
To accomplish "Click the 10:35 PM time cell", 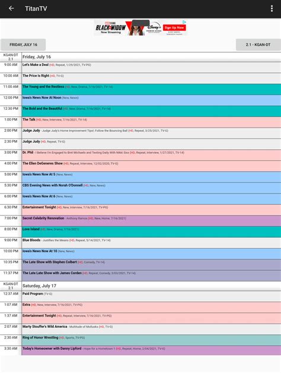I will [x=11, y=264].
